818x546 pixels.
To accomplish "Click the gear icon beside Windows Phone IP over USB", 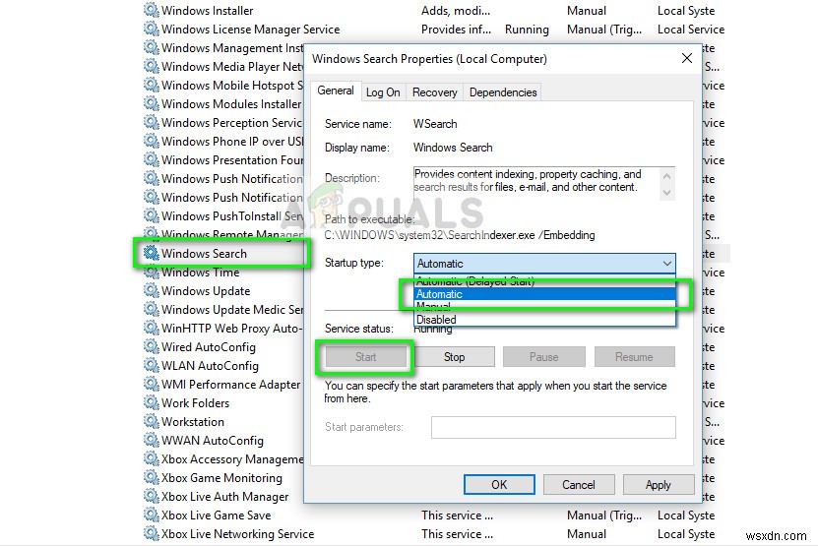I will (x=152, y=142).
